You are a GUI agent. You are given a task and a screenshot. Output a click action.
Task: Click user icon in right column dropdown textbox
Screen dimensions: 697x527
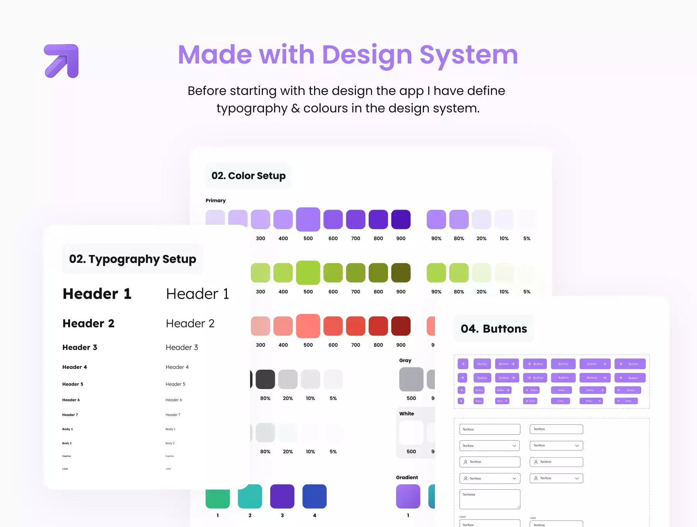click(x=536, y=479)
